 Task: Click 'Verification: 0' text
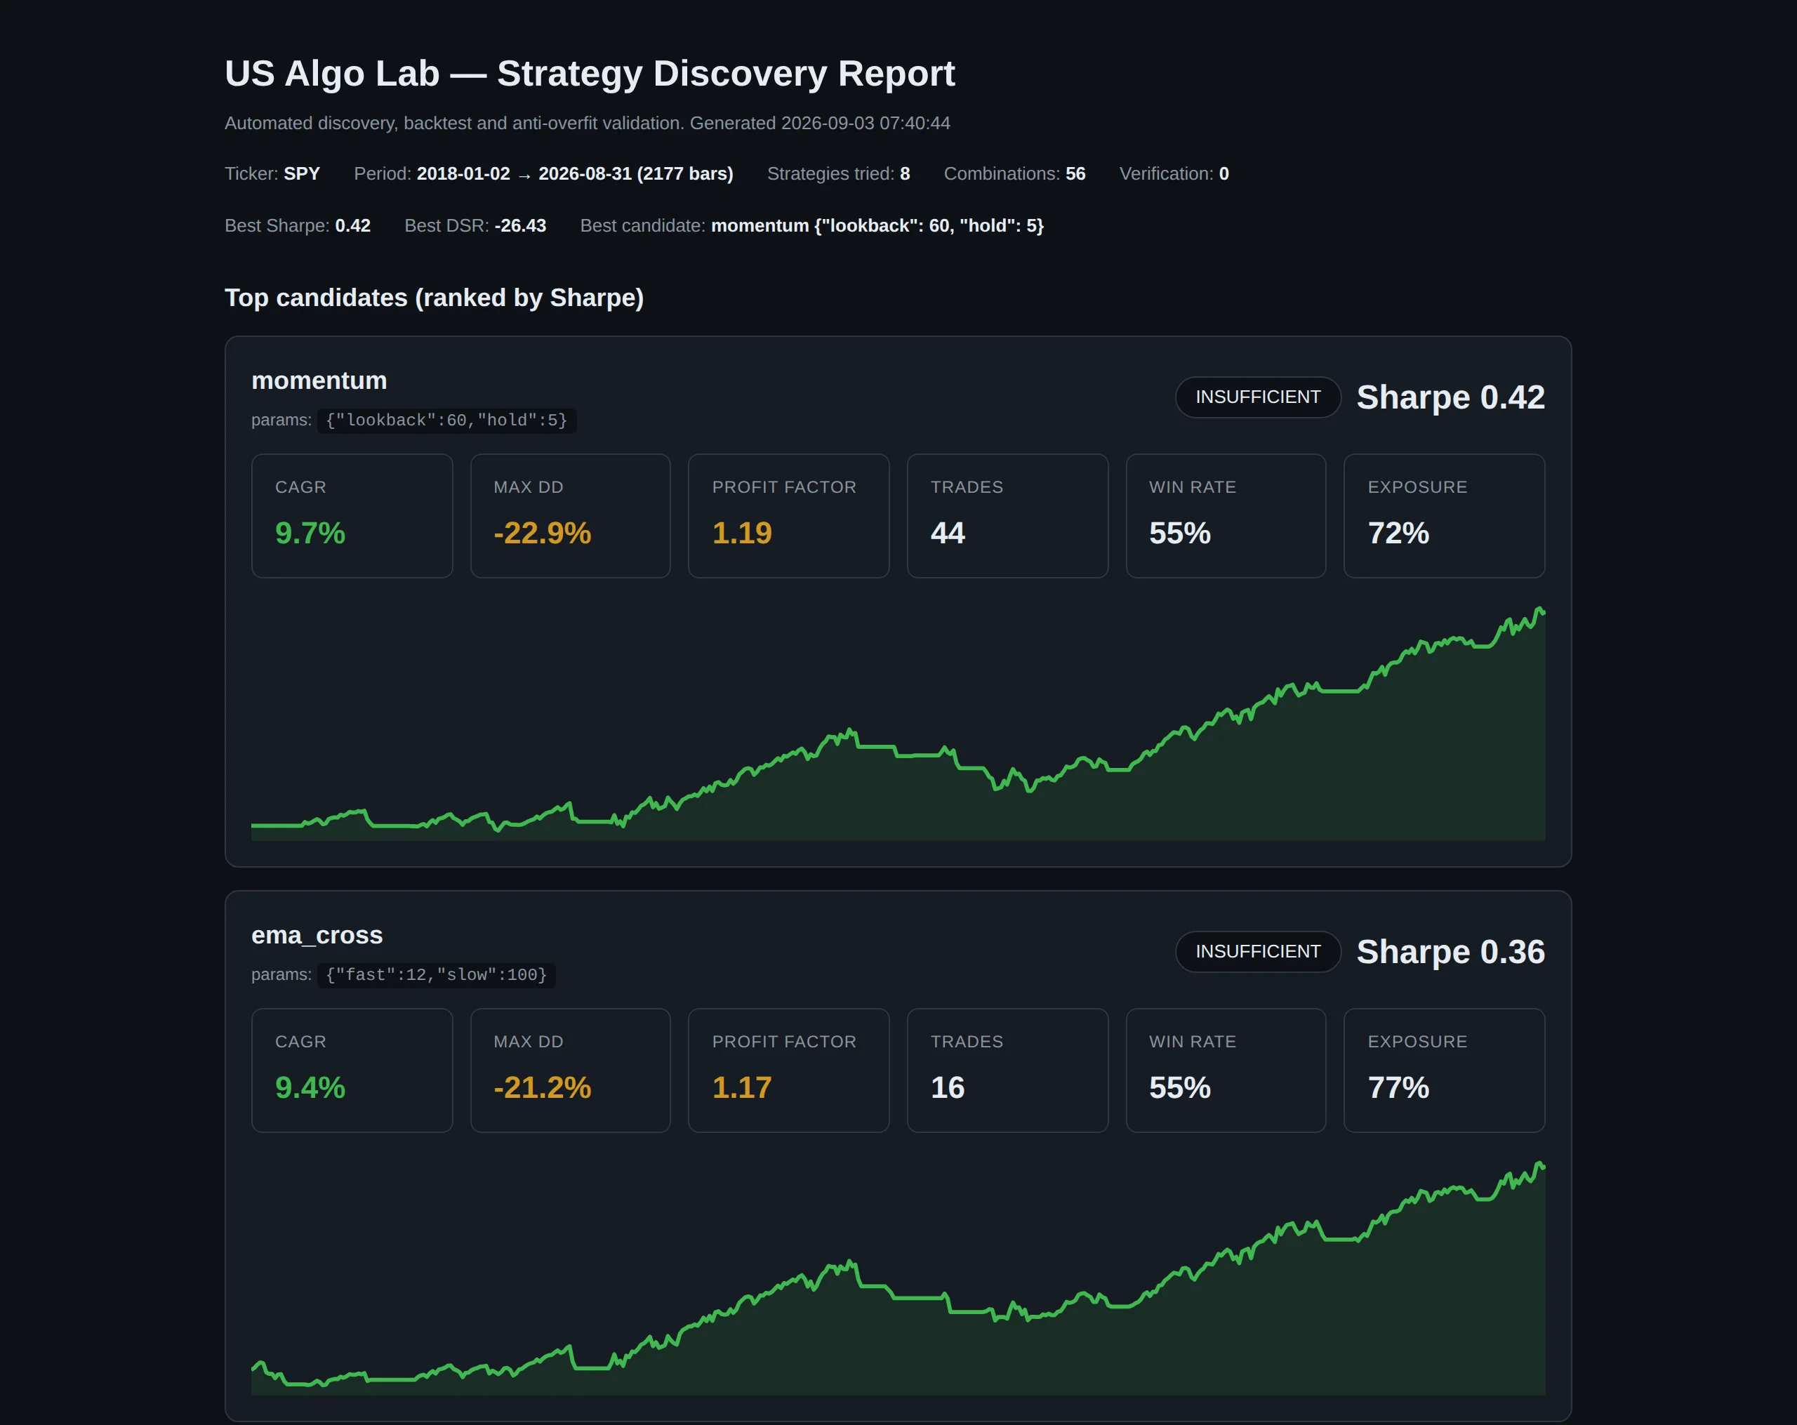(1174, 173)
